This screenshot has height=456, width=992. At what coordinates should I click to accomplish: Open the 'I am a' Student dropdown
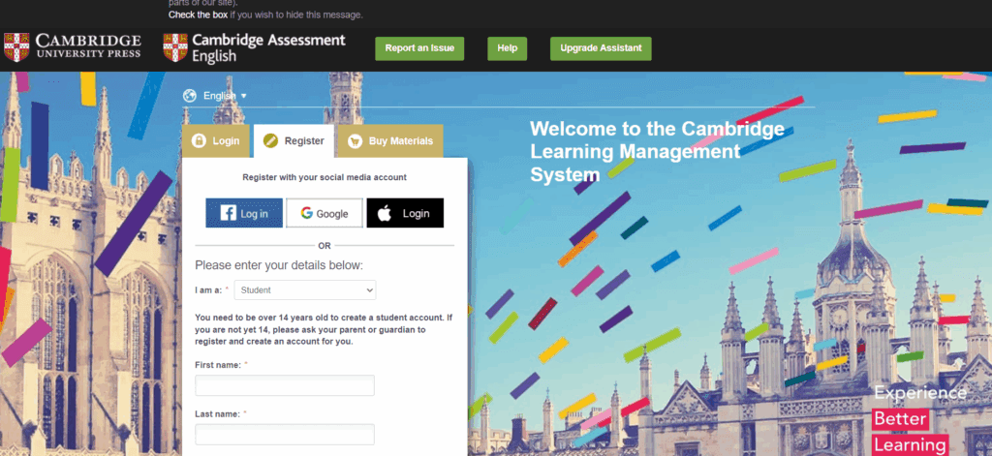[305, 290]
